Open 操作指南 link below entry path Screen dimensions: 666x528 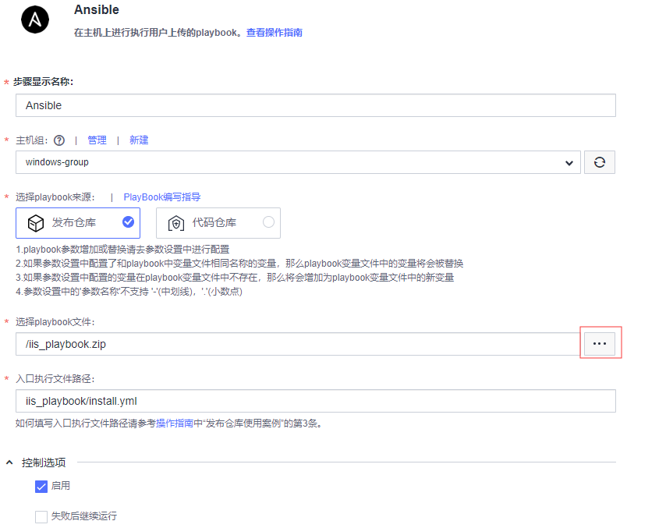click(175, 423)
